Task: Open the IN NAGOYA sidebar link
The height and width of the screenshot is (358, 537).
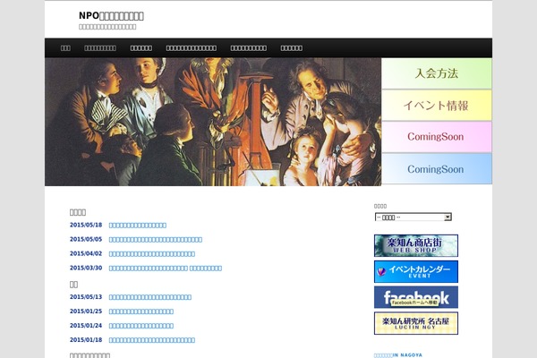Action: [x=398, y=355]
